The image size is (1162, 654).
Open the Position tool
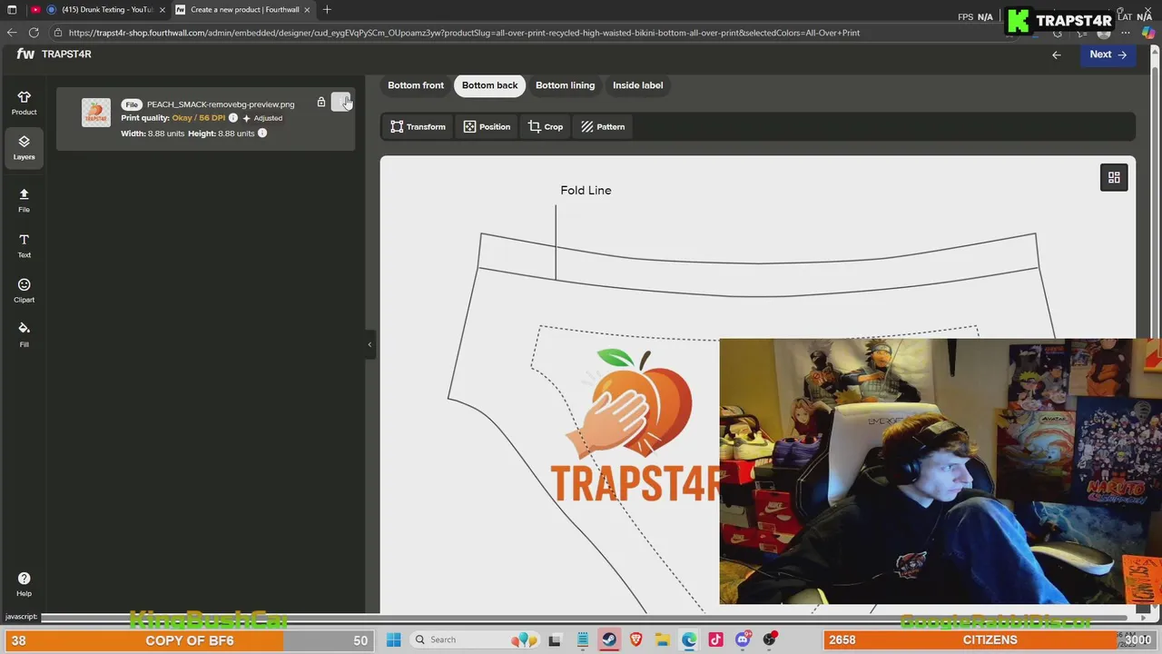pyautogui.click(x=487, y=127)
